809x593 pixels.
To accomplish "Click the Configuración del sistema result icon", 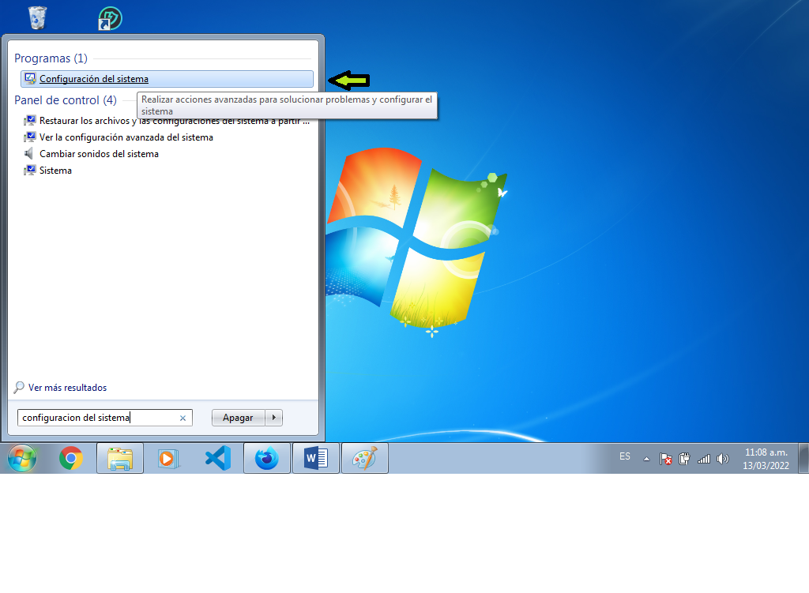I will tap(31, 79).
